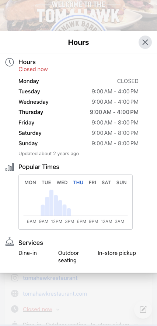The width and height of the screenshot is (157, 326).
Task: Click the In-store pickup service
Action: click(117, 253)
